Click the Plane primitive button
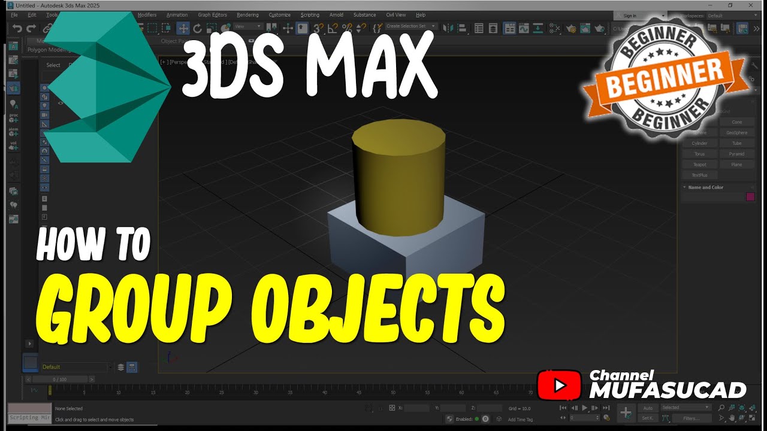Image resolution: width=767 pixels, height=431 pixels. pos(736,165)
